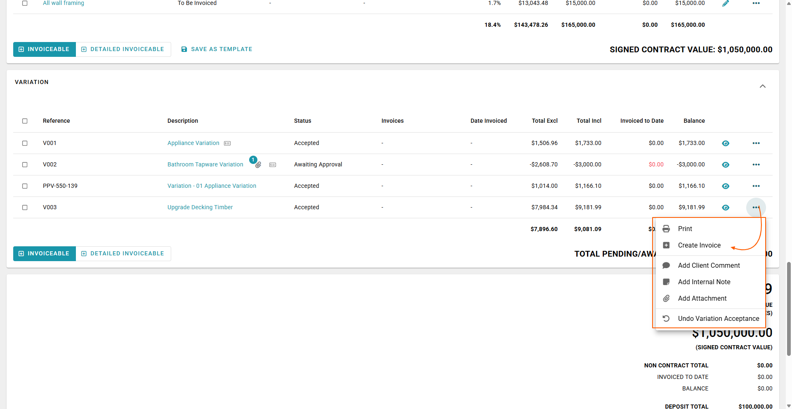
Task: Choose Add Attachment from the menu
Action: [x=711, y=298]
